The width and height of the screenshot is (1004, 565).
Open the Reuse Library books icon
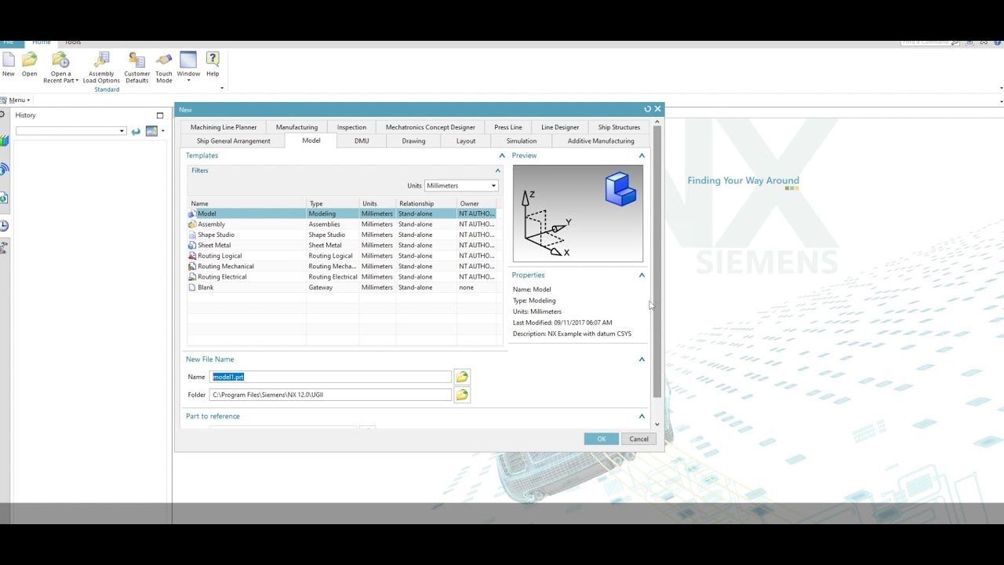[4, 141]
